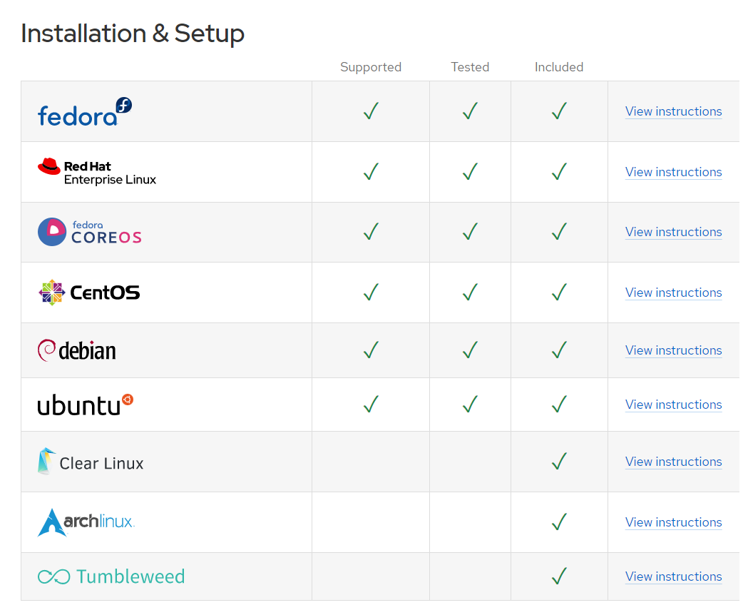Click CentOS's Tested checkmark

click(470, 292)
